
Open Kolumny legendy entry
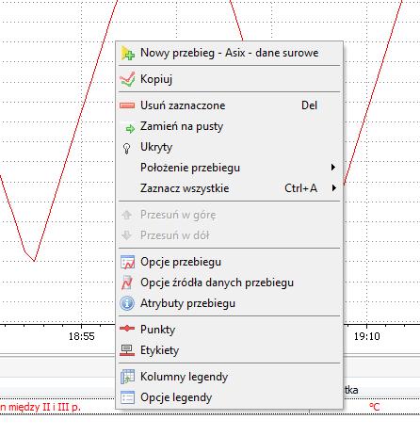229,377
